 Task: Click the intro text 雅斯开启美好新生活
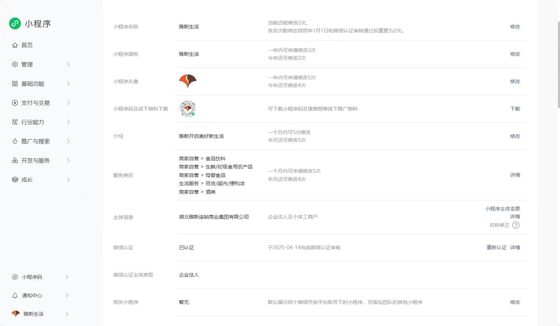pos(201,136)
